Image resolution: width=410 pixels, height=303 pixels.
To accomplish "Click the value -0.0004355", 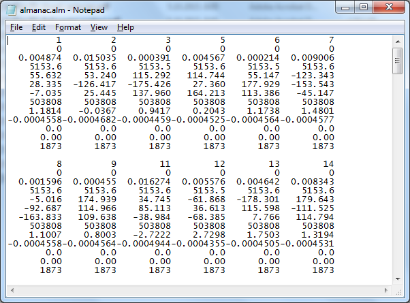I will pyautogui.click(x=198, y=244).
